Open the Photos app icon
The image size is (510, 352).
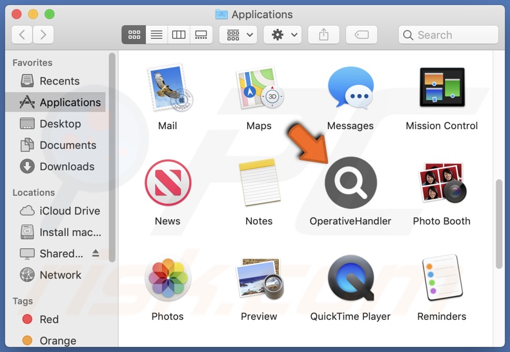point(168,279)
